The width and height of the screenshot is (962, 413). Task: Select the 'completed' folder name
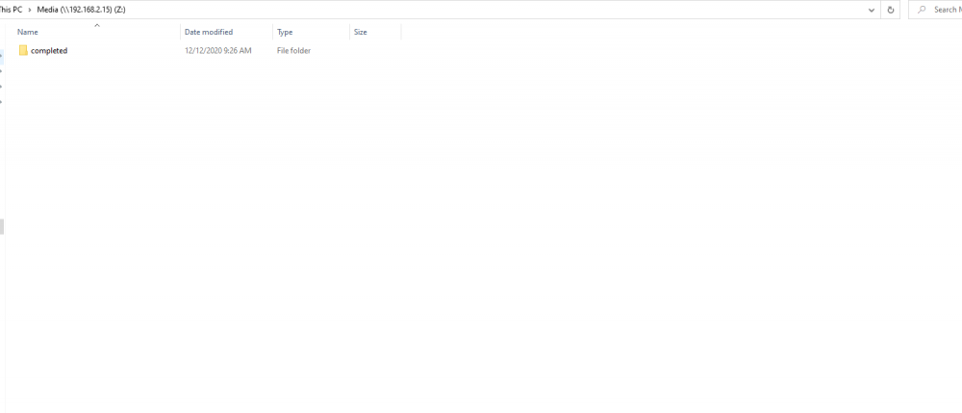(49, 51)
